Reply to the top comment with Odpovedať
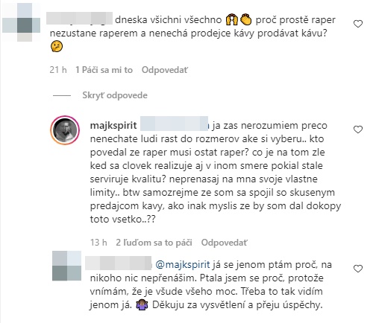Image resolution: width=373 pixels, height=323 pixels. click(x=165, y=70)
